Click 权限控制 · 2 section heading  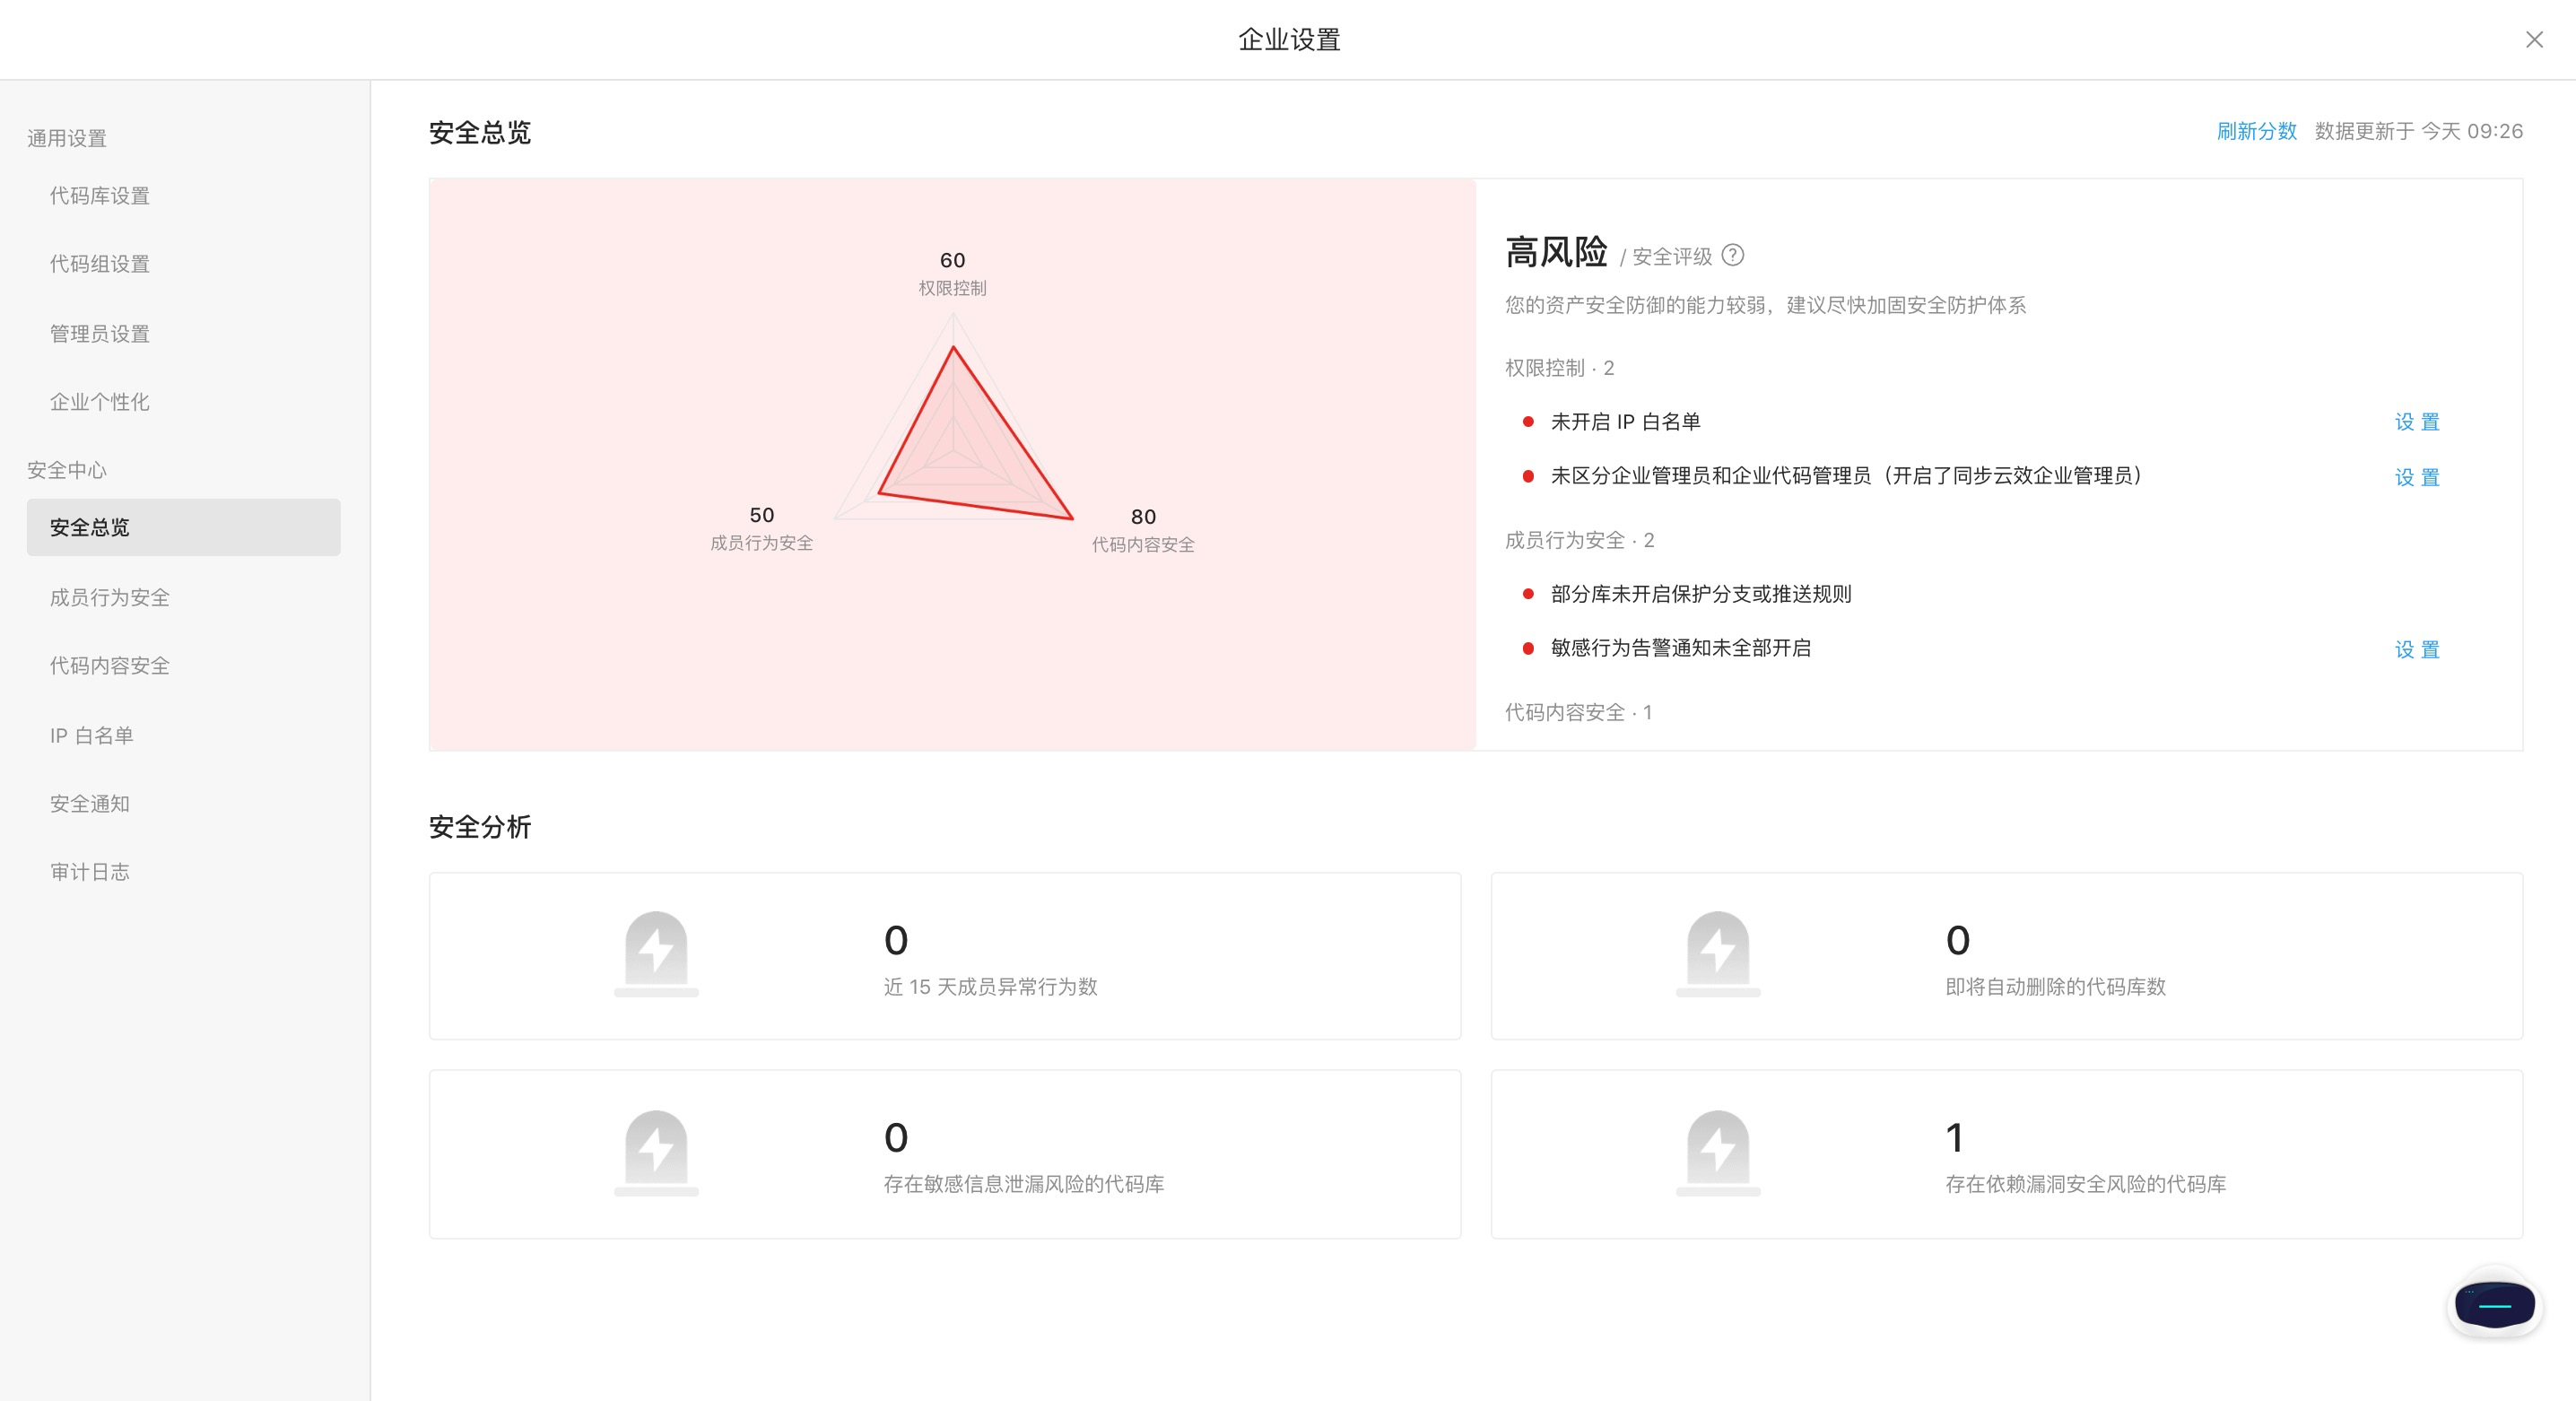(1559, 368)
